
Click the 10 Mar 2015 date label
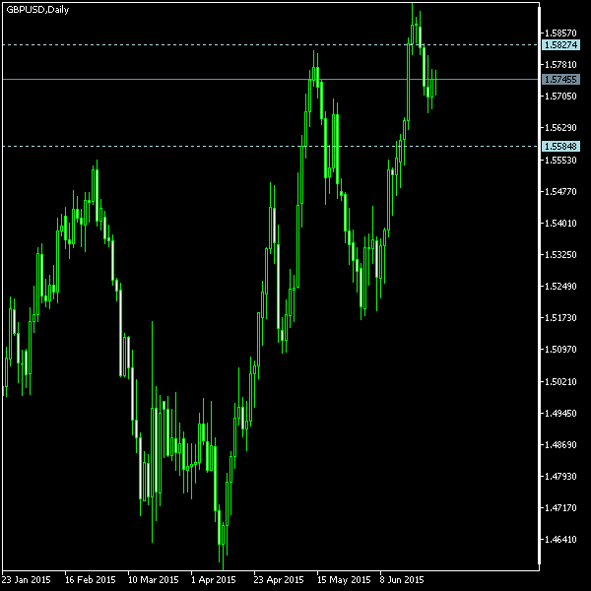pyautogui.click(x=153, y=580)
